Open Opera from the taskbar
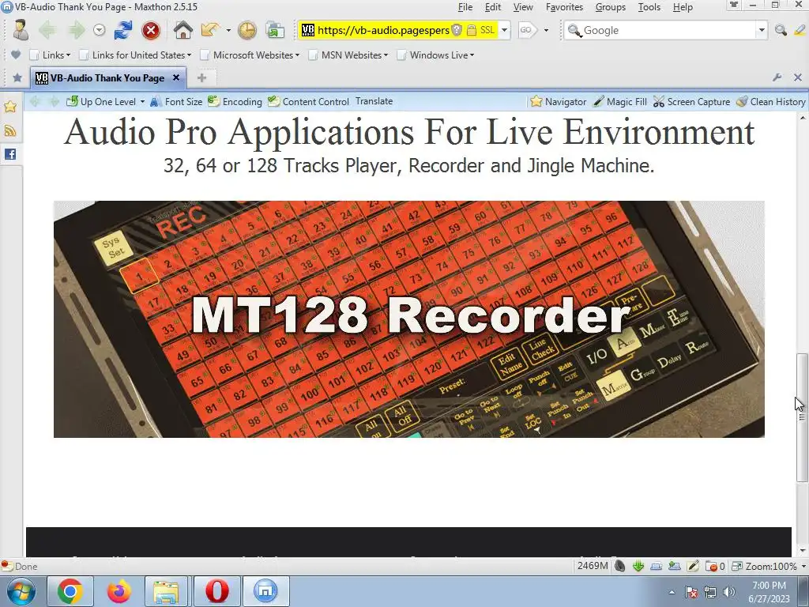The width and height of the screenshot is (809, 607). [216, 591]
